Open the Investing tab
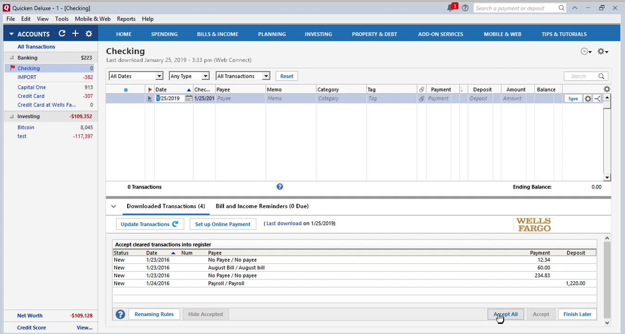This screenshot has width=625, height=334. pos(319,34)
